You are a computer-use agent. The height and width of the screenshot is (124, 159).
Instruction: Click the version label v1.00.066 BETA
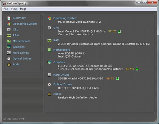pos(14,119)
